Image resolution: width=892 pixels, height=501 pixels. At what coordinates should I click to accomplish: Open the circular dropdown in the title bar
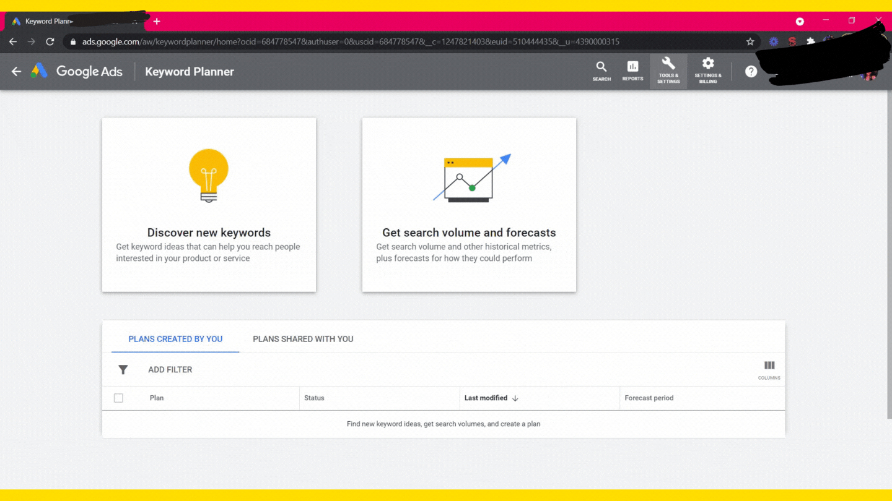[800, 21]
